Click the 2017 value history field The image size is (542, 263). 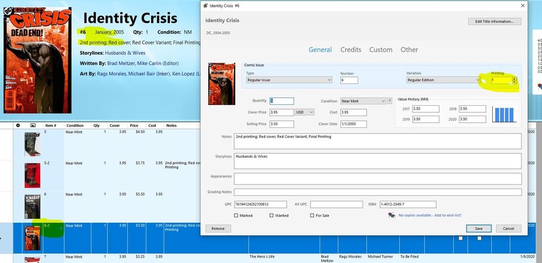tap(425, 109)
